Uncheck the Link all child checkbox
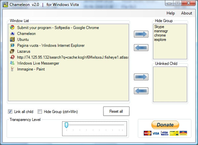This screenshot has height=145, width=198. [10, 111]
